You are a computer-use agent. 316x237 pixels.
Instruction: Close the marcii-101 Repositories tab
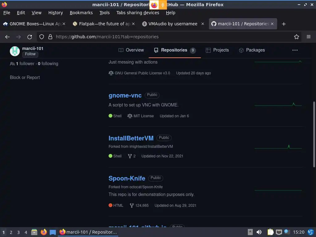tap(272, 24)
